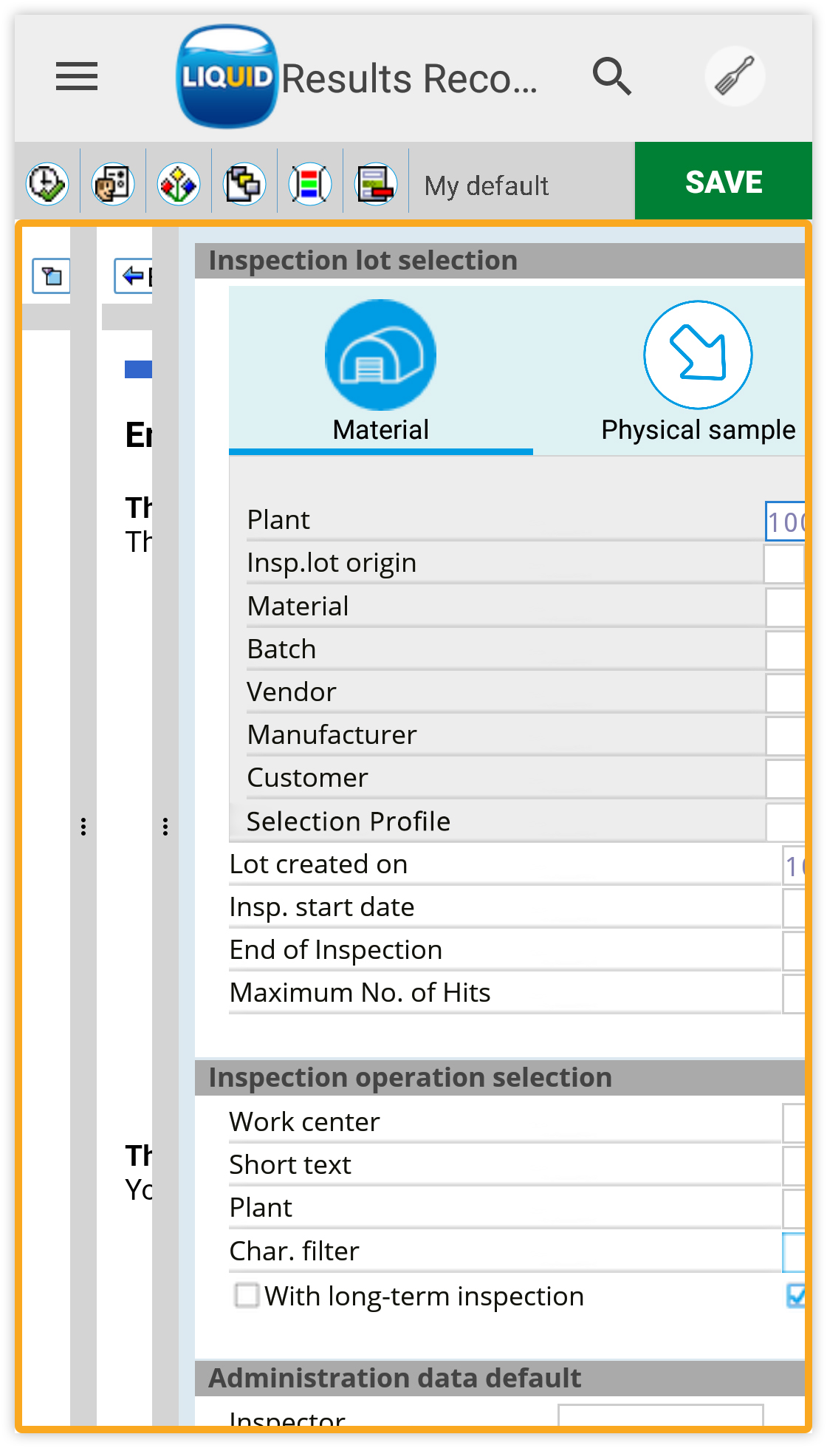Open the hamburger navigation menu
827x1448 pixels.
pyautogui.click(x=77, y=76)
